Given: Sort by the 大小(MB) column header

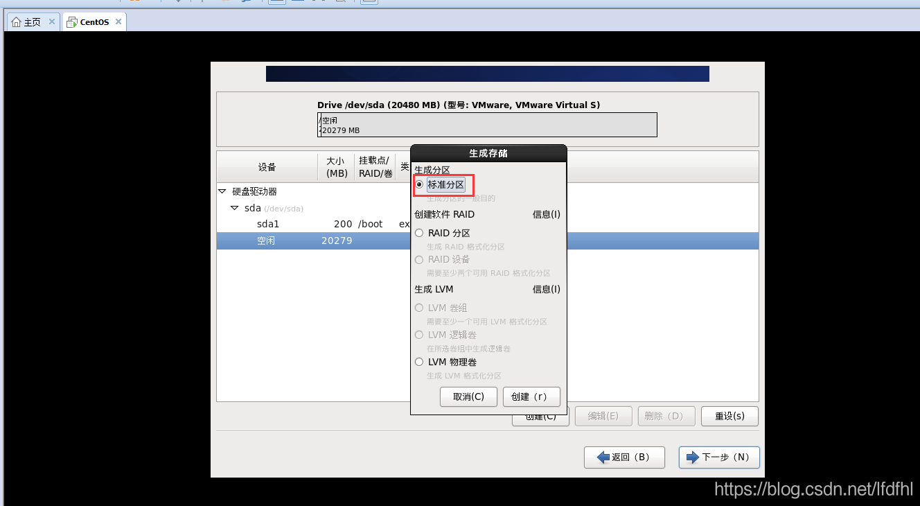Looking at the screenshot, I should [337, 167].
